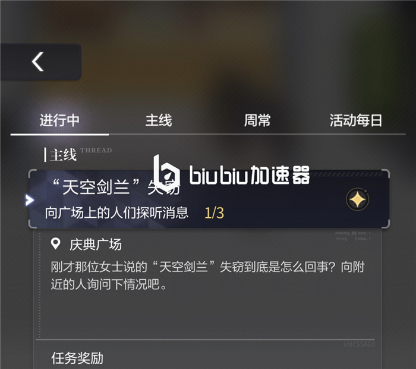Image resolution: width=416 pixels, height=369 pixels.
Task: Select the “天空剑兰”失窃 quest entry
Action: [209, 199]
